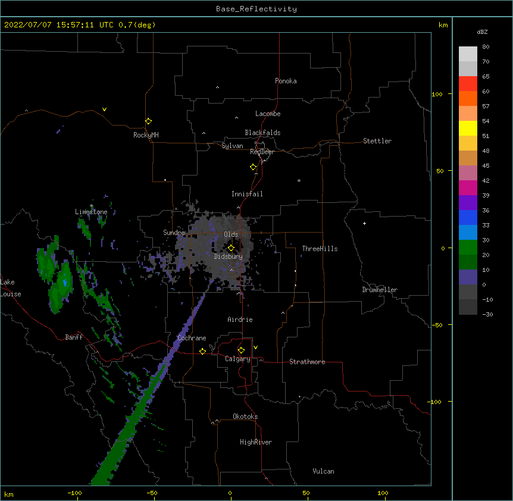
Task: Click the yellow diamond radar site at Olds
Action: coord(231,248)
